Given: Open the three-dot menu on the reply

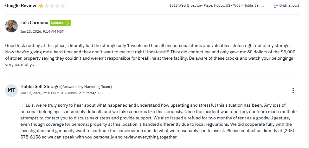Looking at the screenshot, I should pos(293,91).
